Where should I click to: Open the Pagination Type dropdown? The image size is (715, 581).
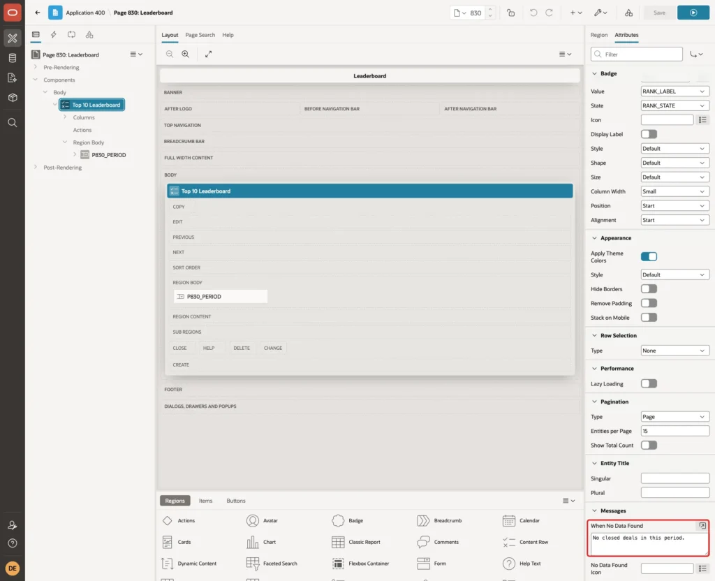click(675, 417)
